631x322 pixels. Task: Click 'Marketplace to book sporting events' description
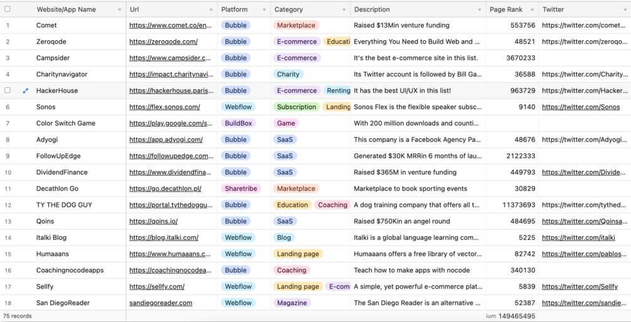(x=411, y=189)
